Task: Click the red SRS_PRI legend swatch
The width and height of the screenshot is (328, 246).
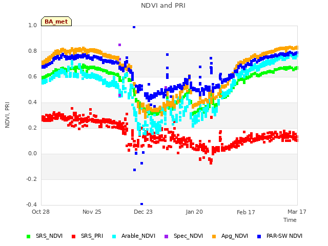Action: coord(73,236)
